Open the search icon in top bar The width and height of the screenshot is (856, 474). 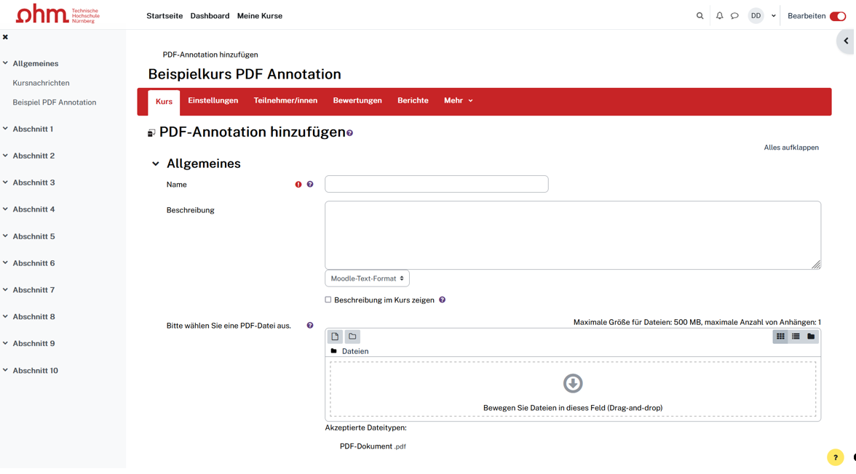[701, 16]
